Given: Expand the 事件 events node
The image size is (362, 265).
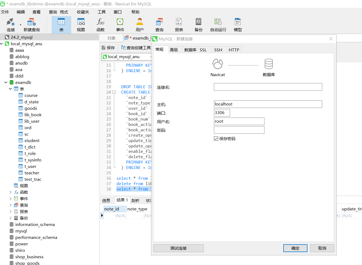Looking at the screenshot, I should click(10, 199).
